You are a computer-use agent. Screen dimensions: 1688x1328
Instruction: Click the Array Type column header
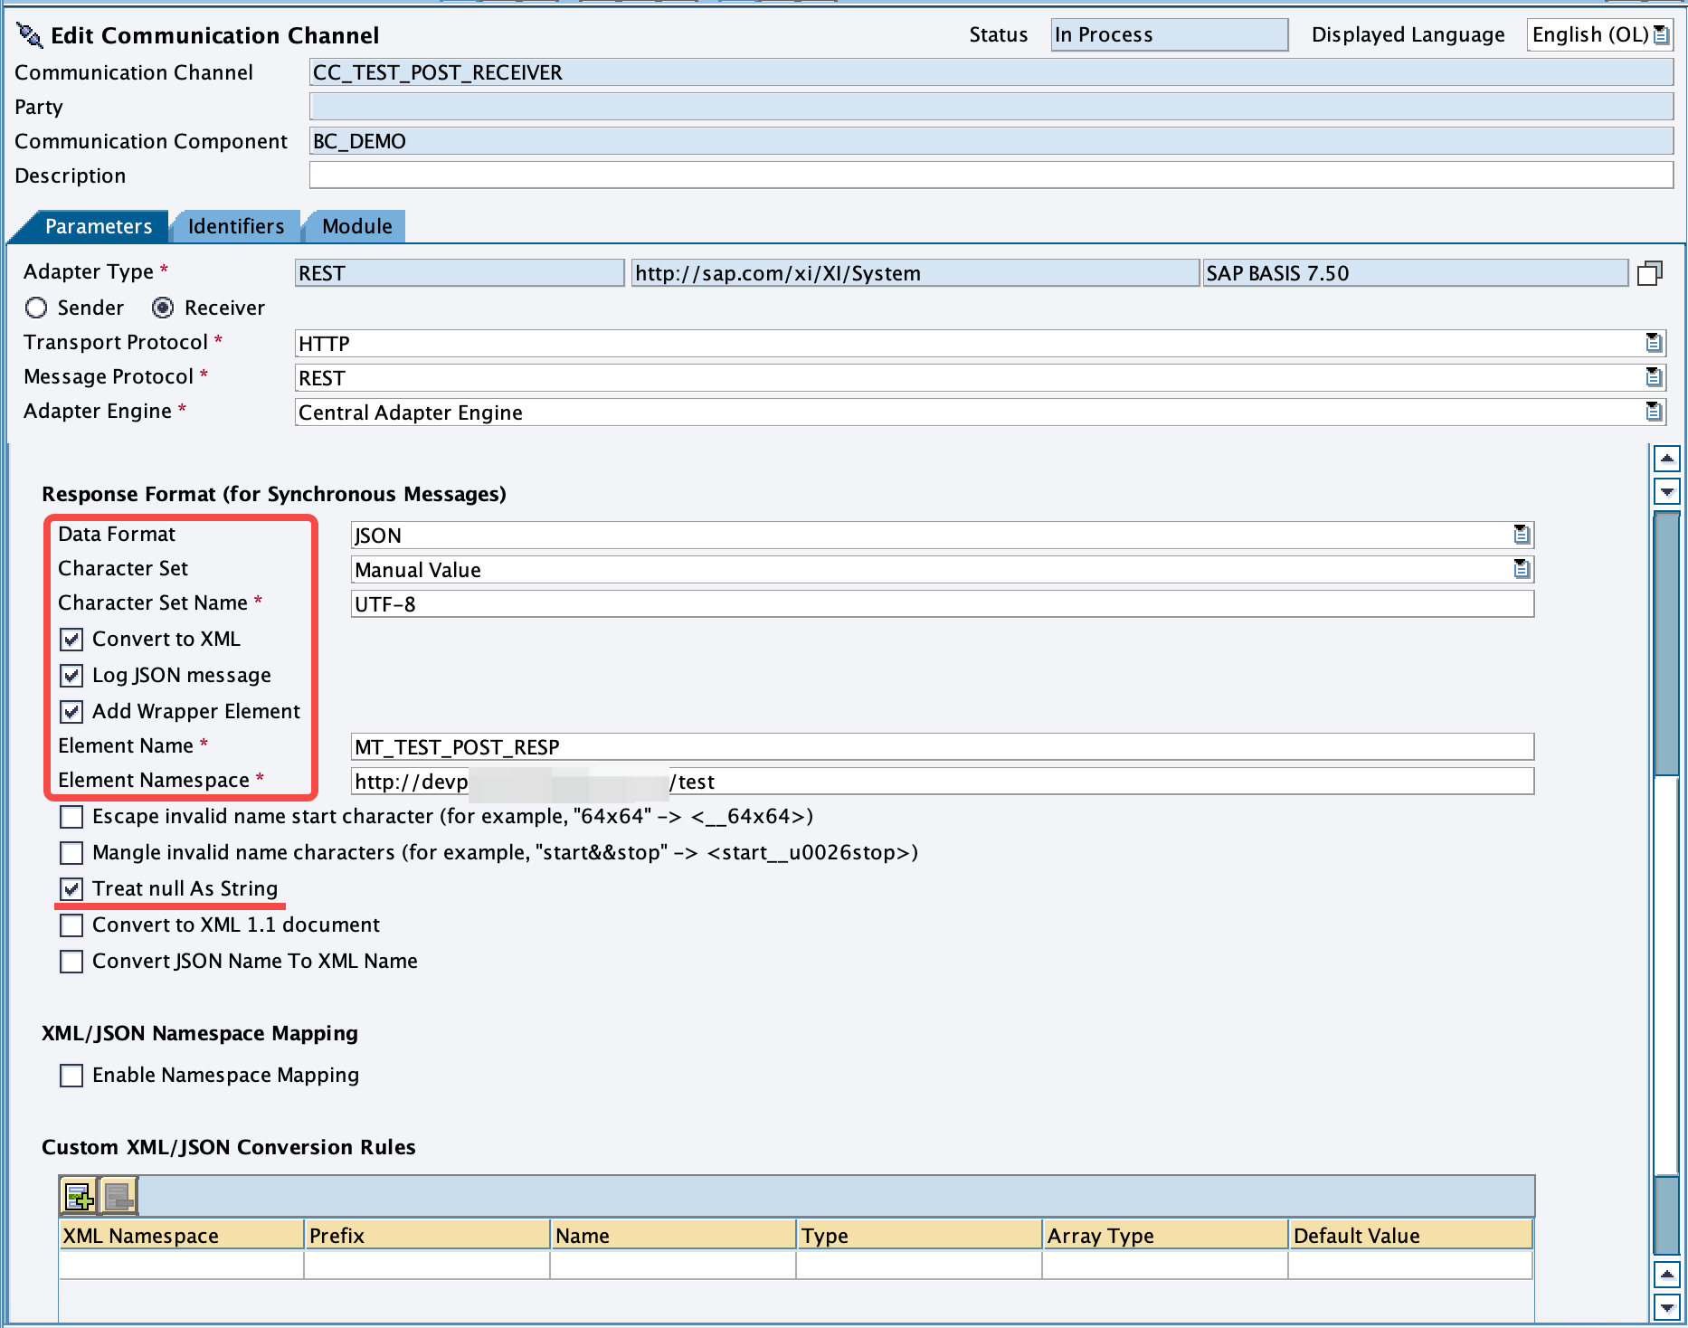click(1166, 1236)
